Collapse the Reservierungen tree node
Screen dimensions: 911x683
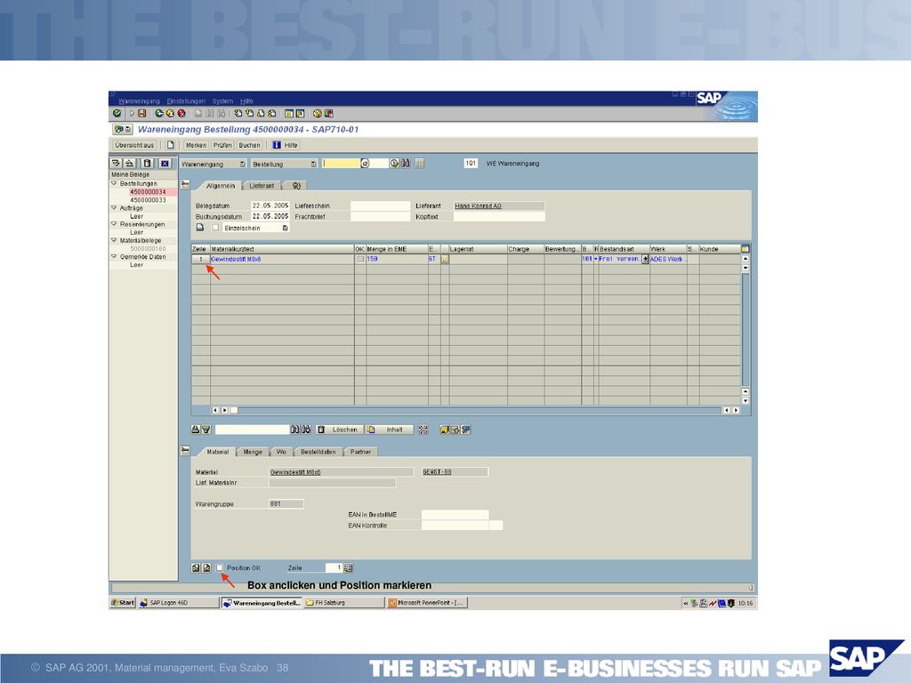pyautogui.click(x=114, y=224)
